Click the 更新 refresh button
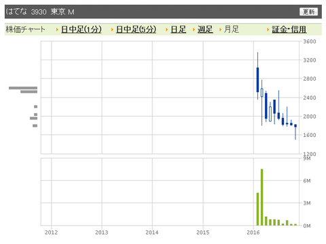This screenshot has height=244, width=326. click(308, 12)
